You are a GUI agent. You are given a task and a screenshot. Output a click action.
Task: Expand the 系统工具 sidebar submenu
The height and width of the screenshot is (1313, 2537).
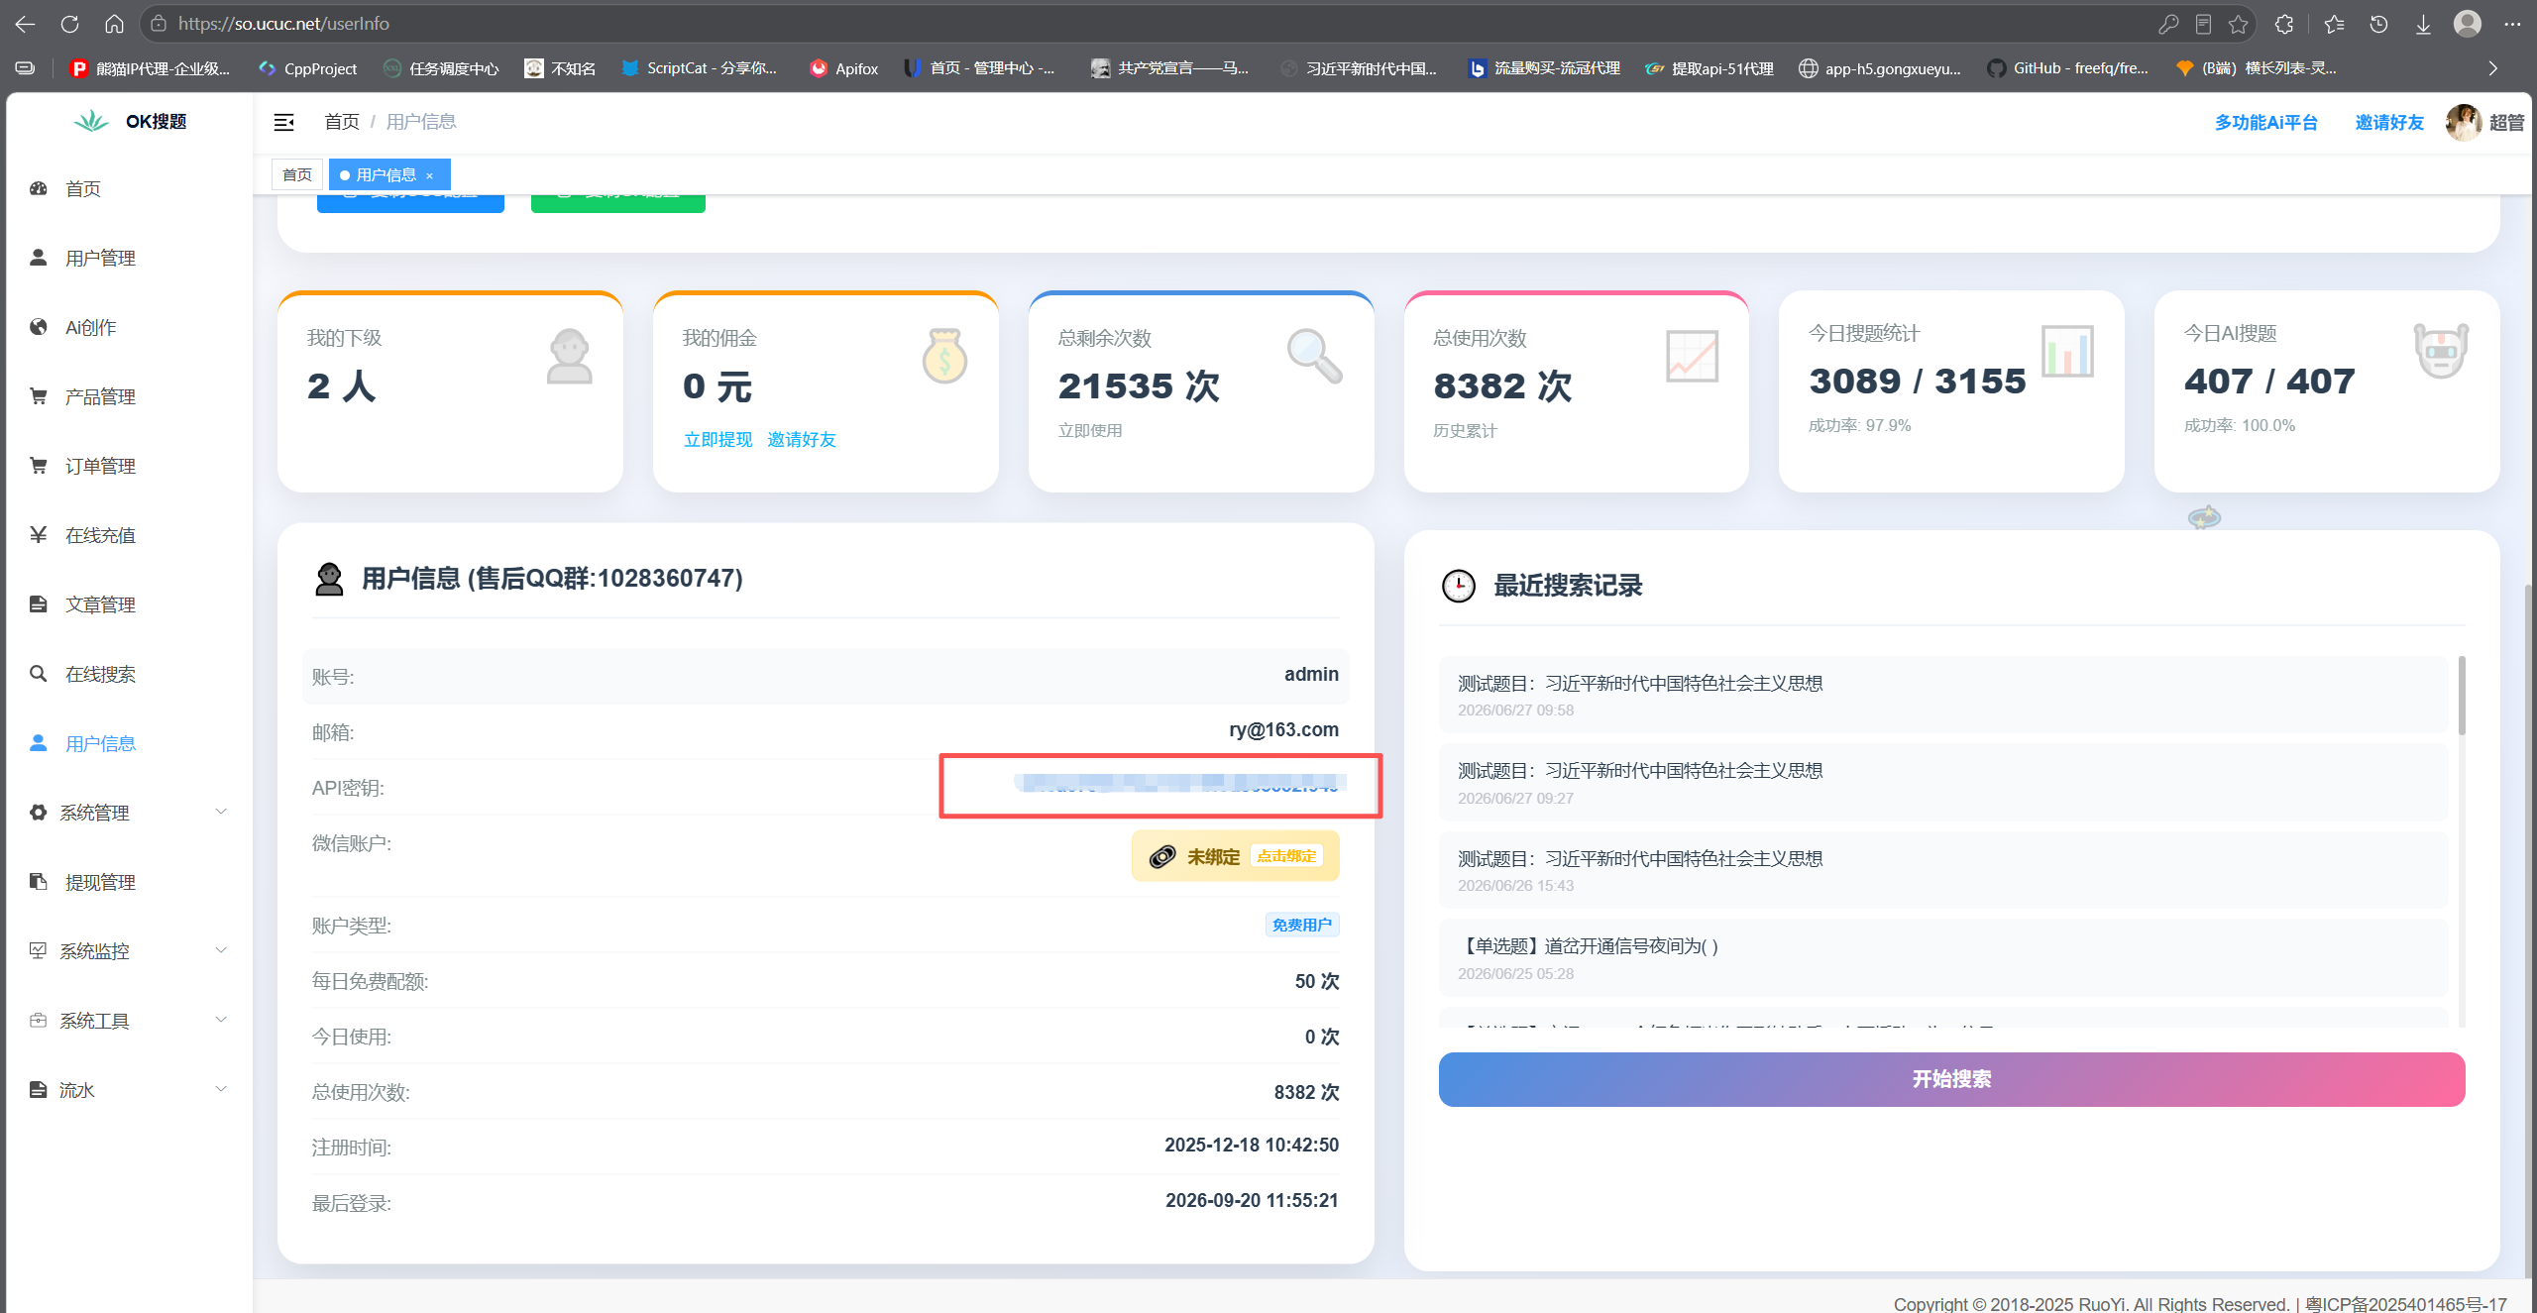click(x=129, y=1021)
